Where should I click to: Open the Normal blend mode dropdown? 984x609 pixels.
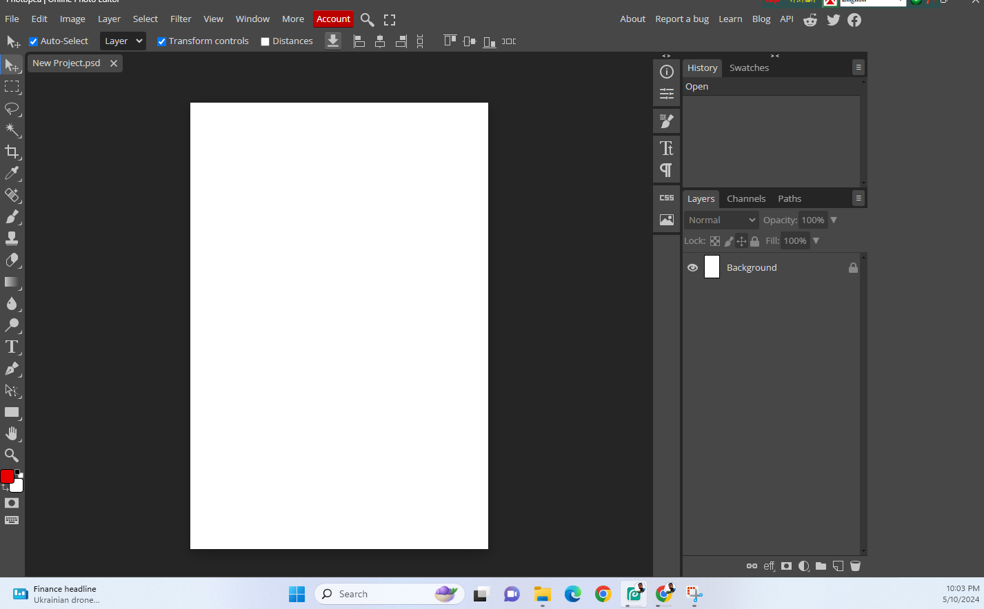pyautogui.click(x=721, y=220)
